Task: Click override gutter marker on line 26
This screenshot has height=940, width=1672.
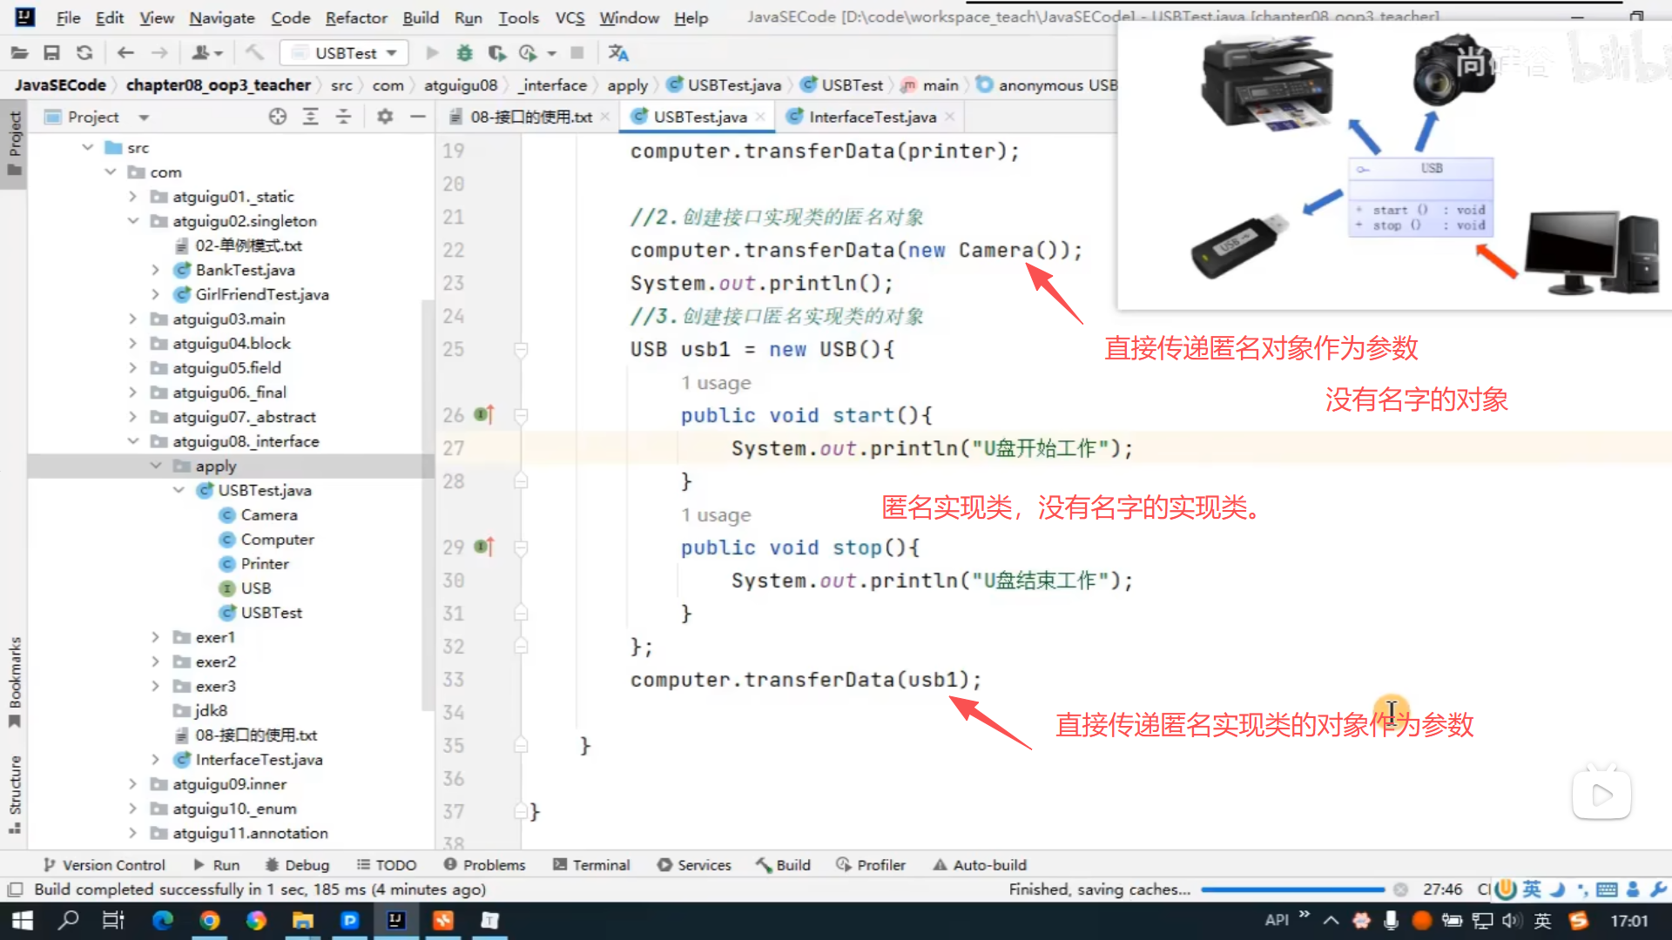Action: [484, 415]
